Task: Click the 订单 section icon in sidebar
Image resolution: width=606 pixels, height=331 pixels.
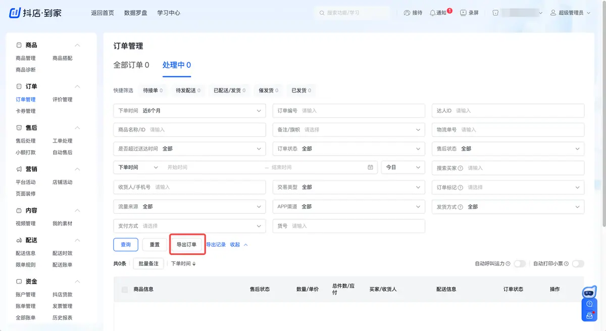Action: pos(19,86)
